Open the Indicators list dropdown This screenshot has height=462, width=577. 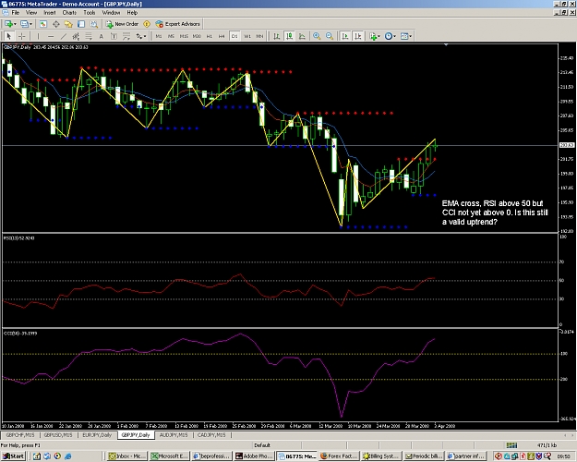(x=375, y=36)
